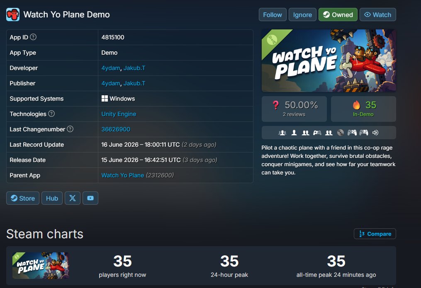This screenshot has height=288, width=421.
Task: Open the Jakub.T developer link
Action: 134,68
